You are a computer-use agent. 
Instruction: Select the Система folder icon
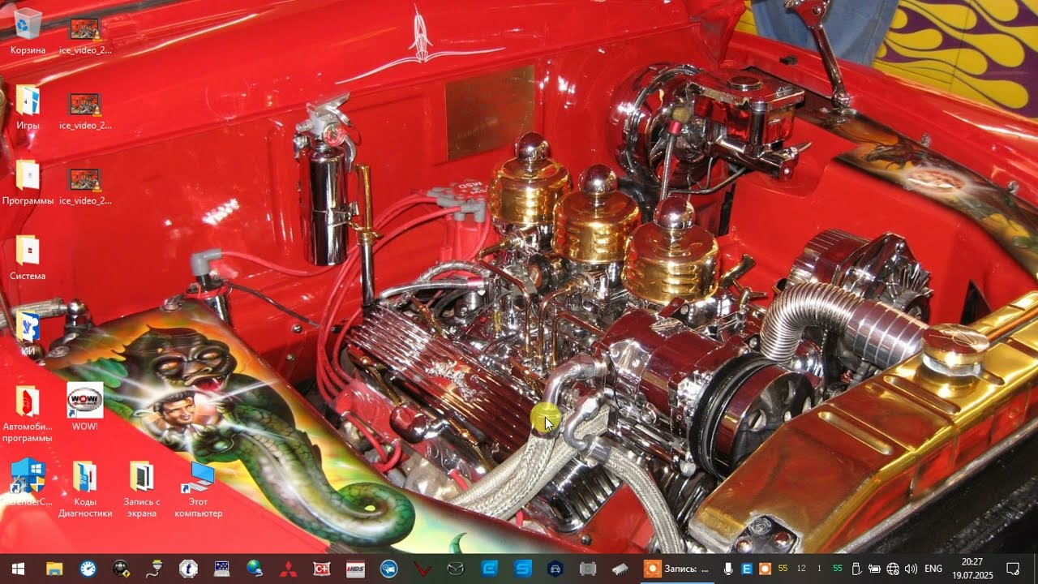(x=28, y=257)
